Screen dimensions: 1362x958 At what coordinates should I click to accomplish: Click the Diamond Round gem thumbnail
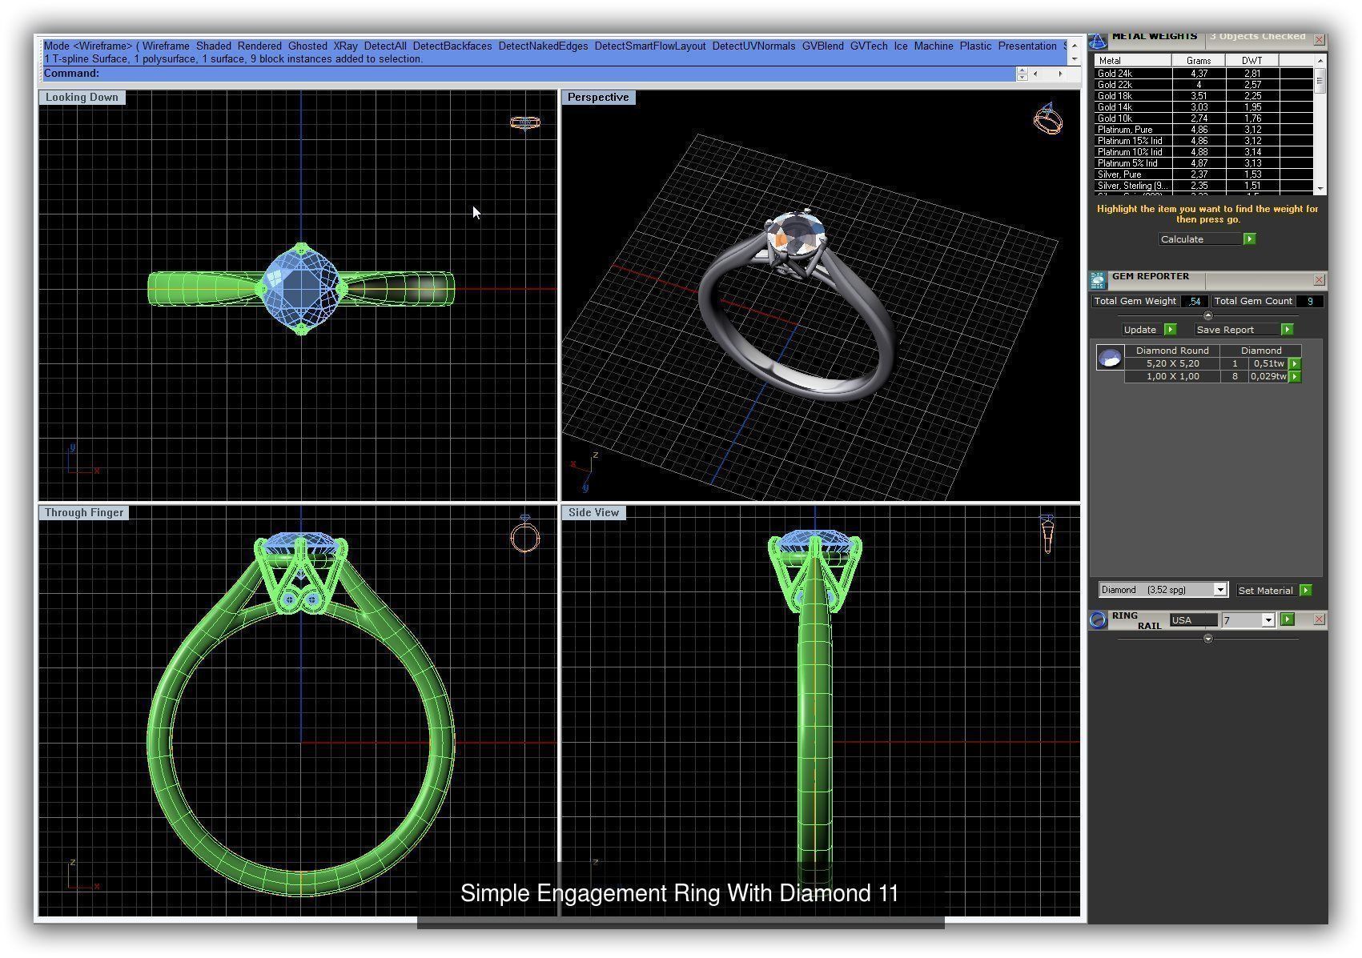[x=1110, y=358]
